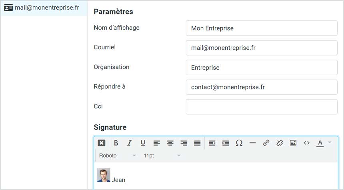The width and height of the screenshot is (344, 190).
Task: Expand the text color dropdown arrow
Action: point(330,143)
